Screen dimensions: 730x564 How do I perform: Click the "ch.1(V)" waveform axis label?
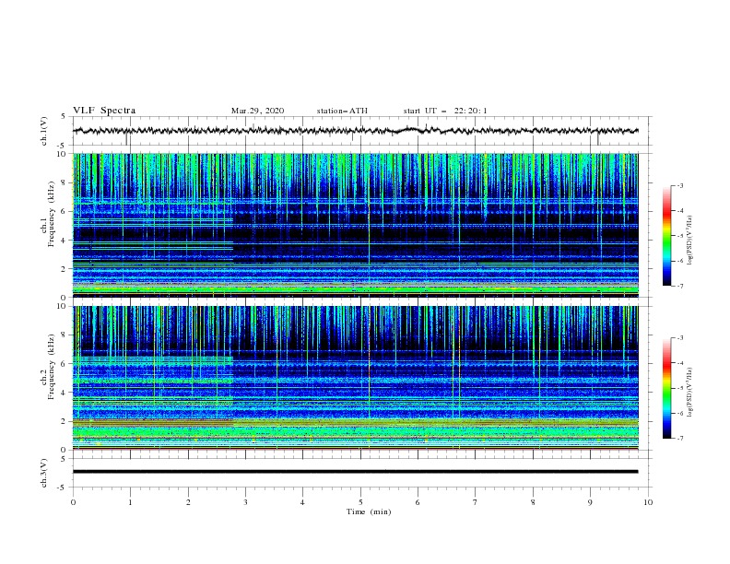point(44,131)
